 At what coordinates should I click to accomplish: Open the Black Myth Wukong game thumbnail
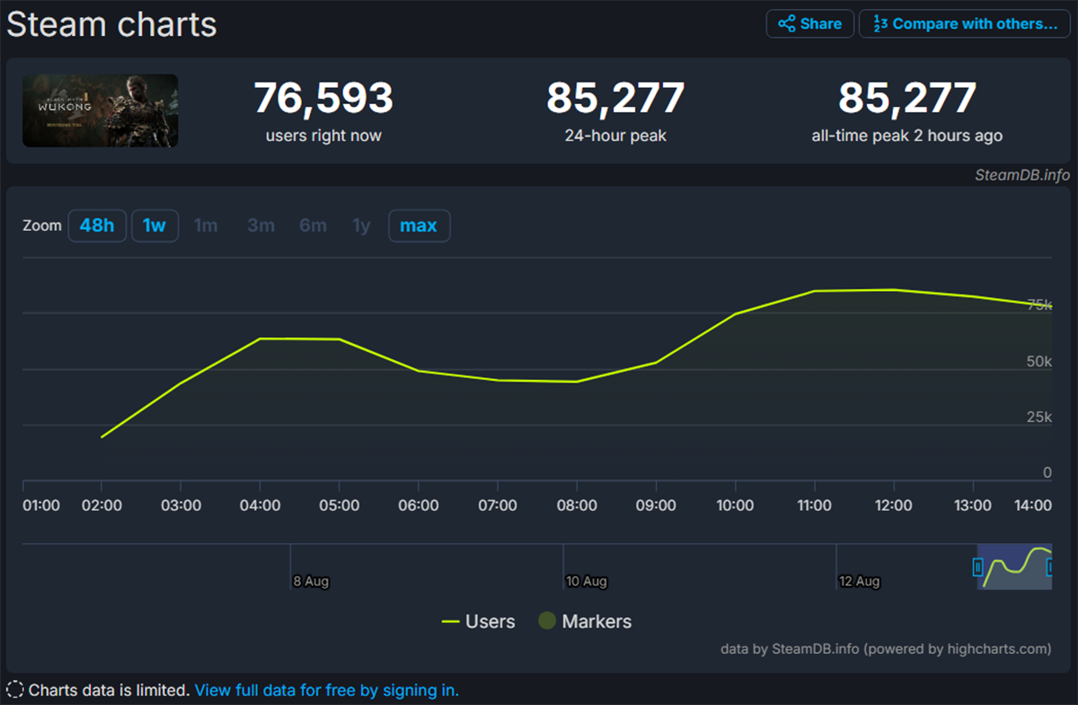(x=100, y=110)
